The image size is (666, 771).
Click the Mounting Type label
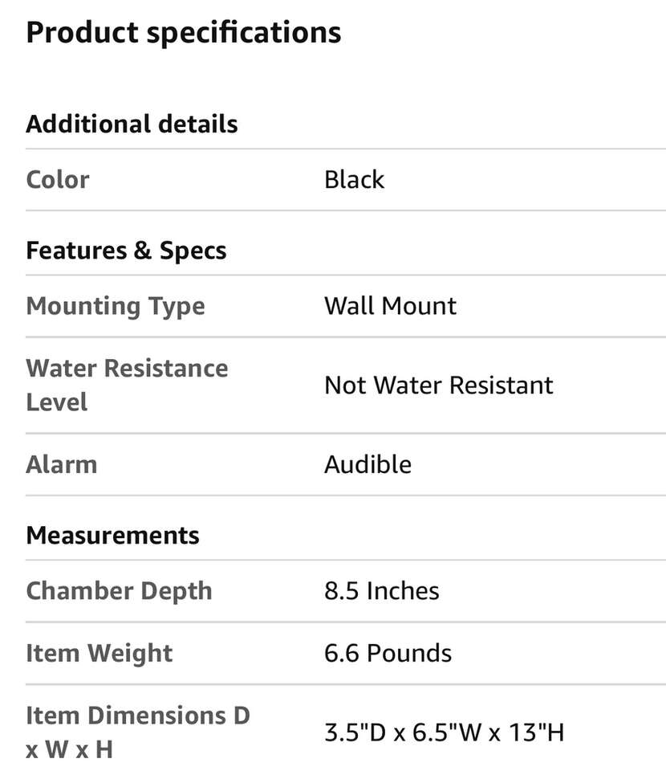click(116, 306)
